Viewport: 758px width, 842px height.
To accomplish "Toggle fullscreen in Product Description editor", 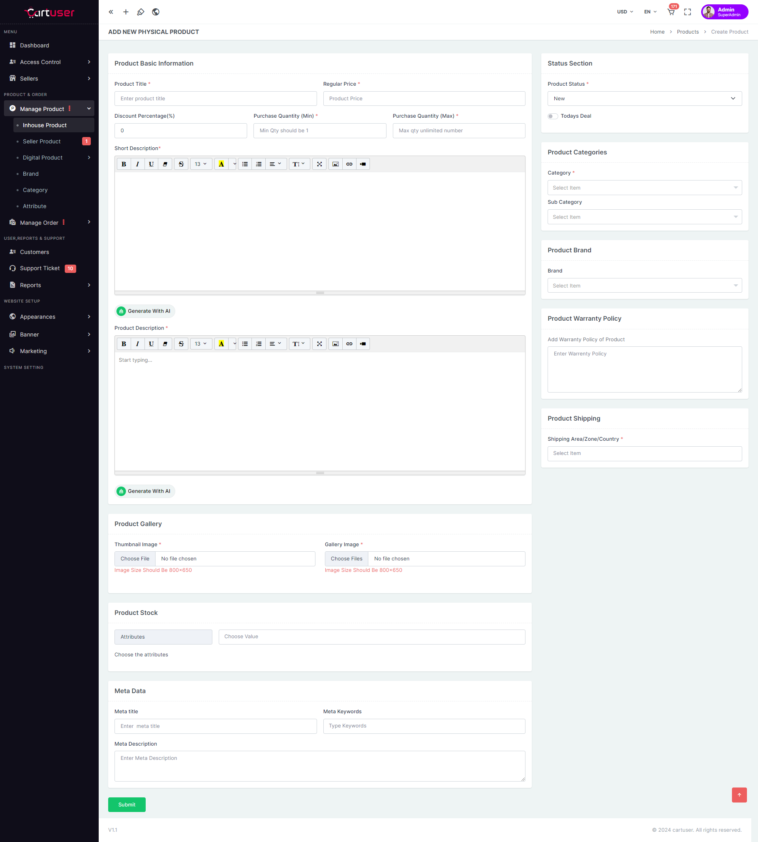I will click(319, 344).
